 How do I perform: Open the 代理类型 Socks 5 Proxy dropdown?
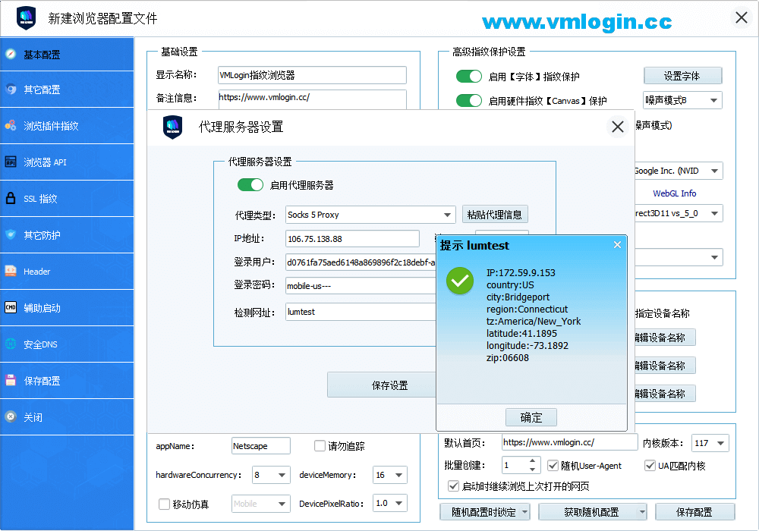tap(370, 215)
